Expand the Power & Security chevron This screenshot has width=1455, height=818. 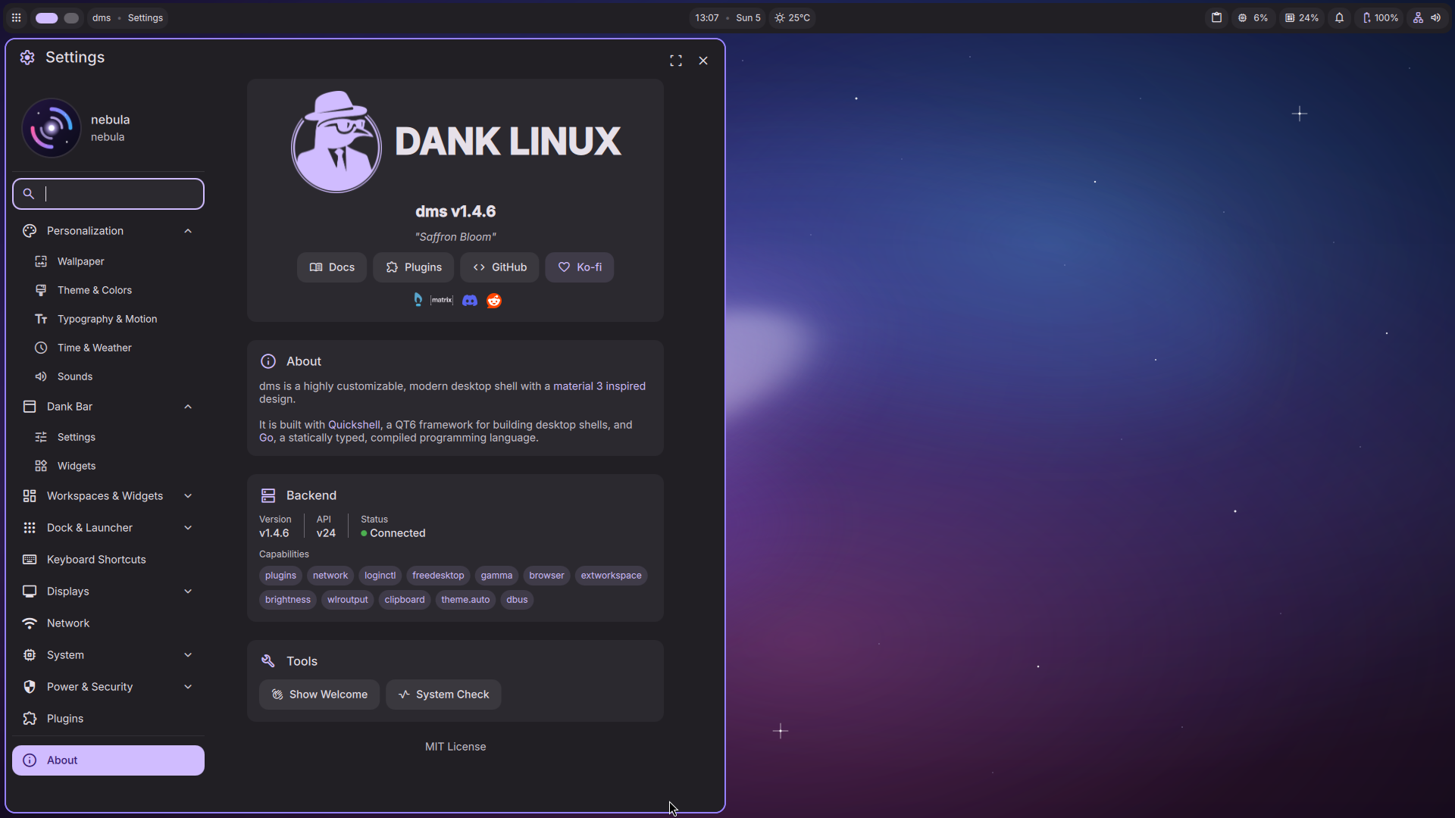pyautogui.click(x=188, y=687)
